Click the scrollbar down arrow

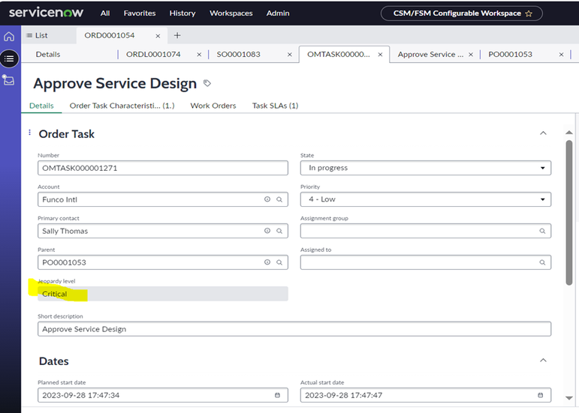click(569, 398)
